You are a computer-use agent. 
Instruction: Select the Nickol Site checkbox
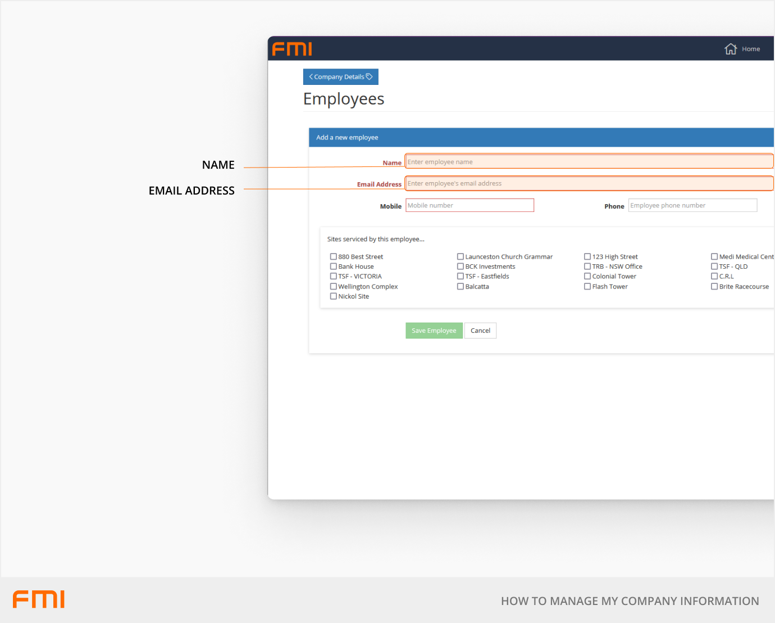pos(334,296)
